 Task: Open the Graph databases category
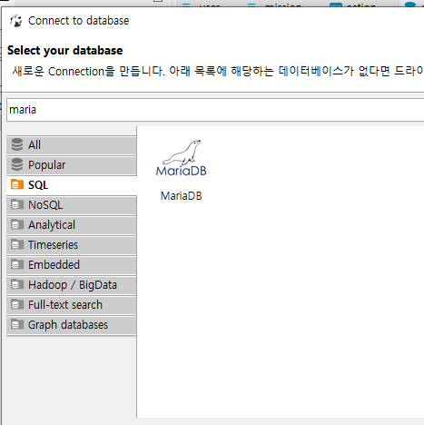point(72,325)
